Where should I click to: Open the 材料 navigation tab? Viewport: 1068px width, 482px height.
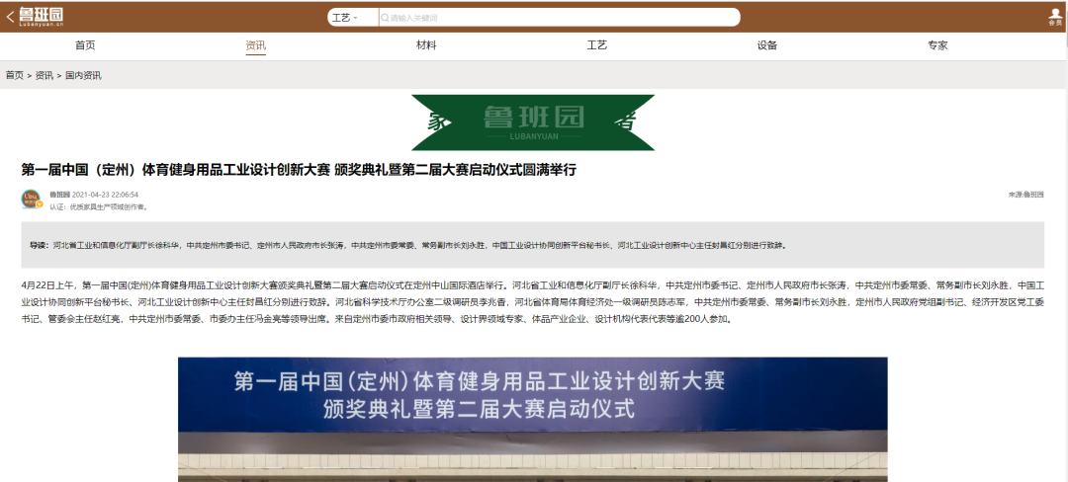426,45
